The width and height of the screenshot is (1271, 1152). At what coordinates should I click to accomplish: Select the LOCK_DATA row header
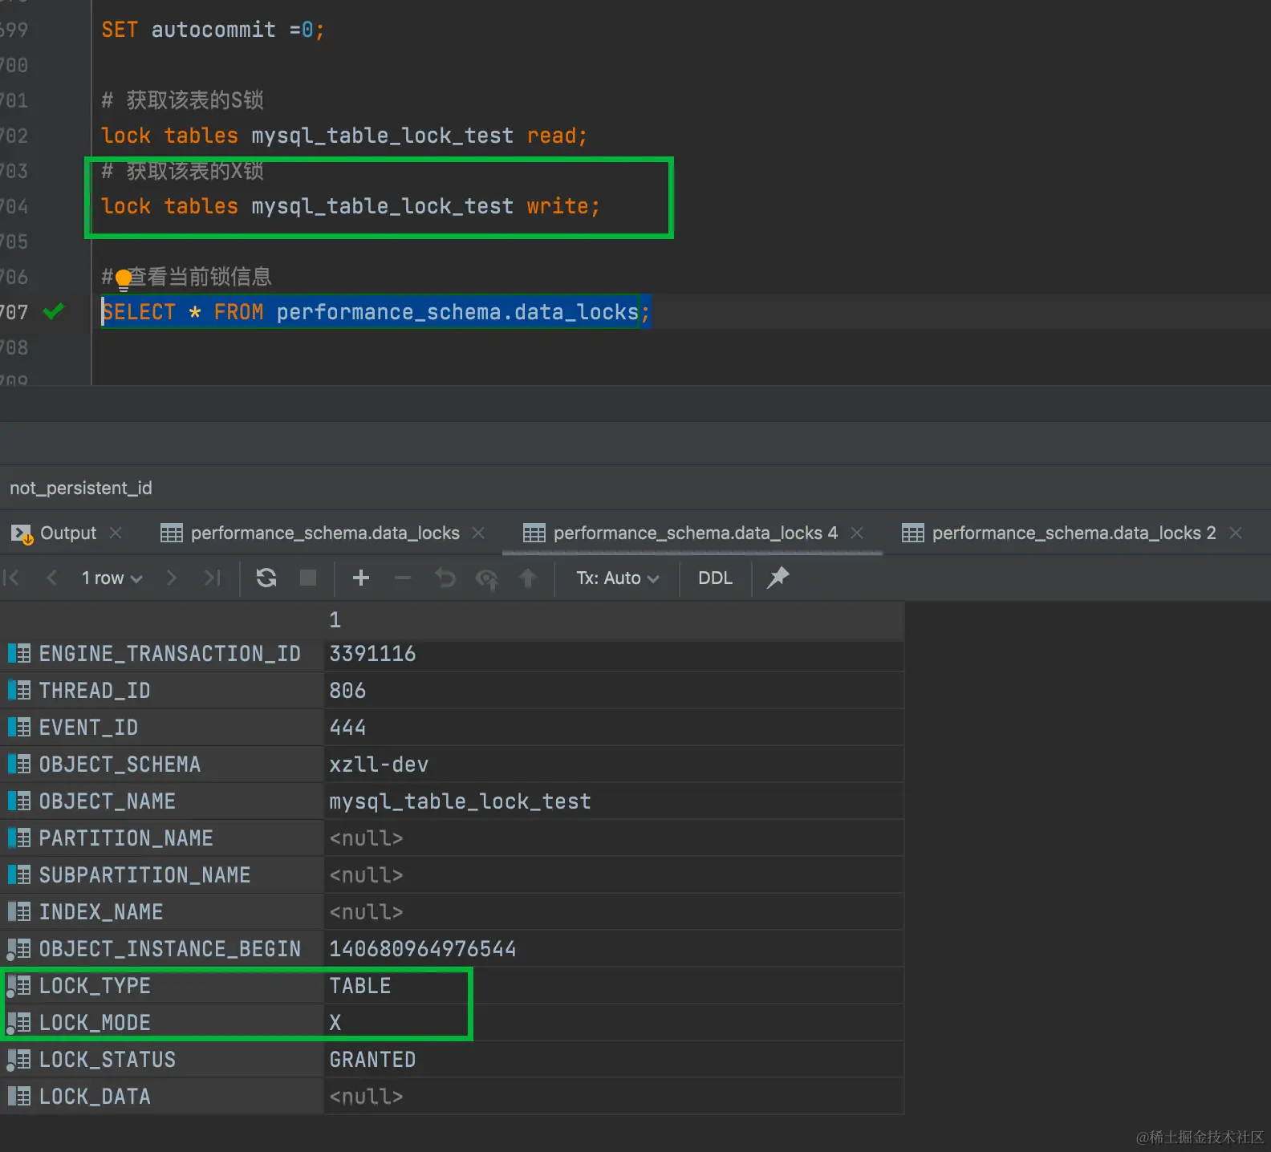(x=161, y=1097)
